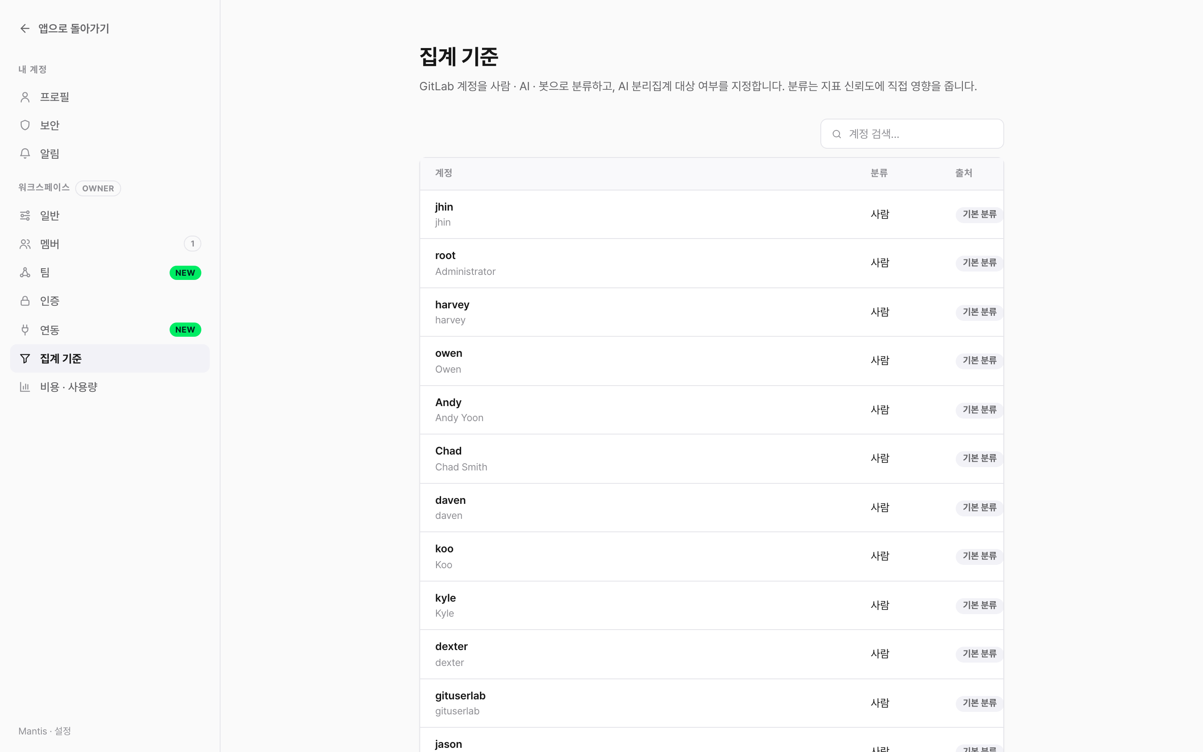
Task: Click the 집계 기준 page heading
Action: click(x=458, y=57)
